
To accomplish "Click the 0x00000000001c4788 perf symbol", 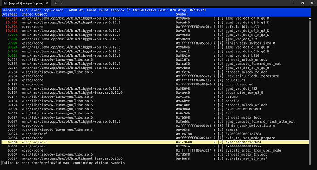I will [x=243, y=134].
